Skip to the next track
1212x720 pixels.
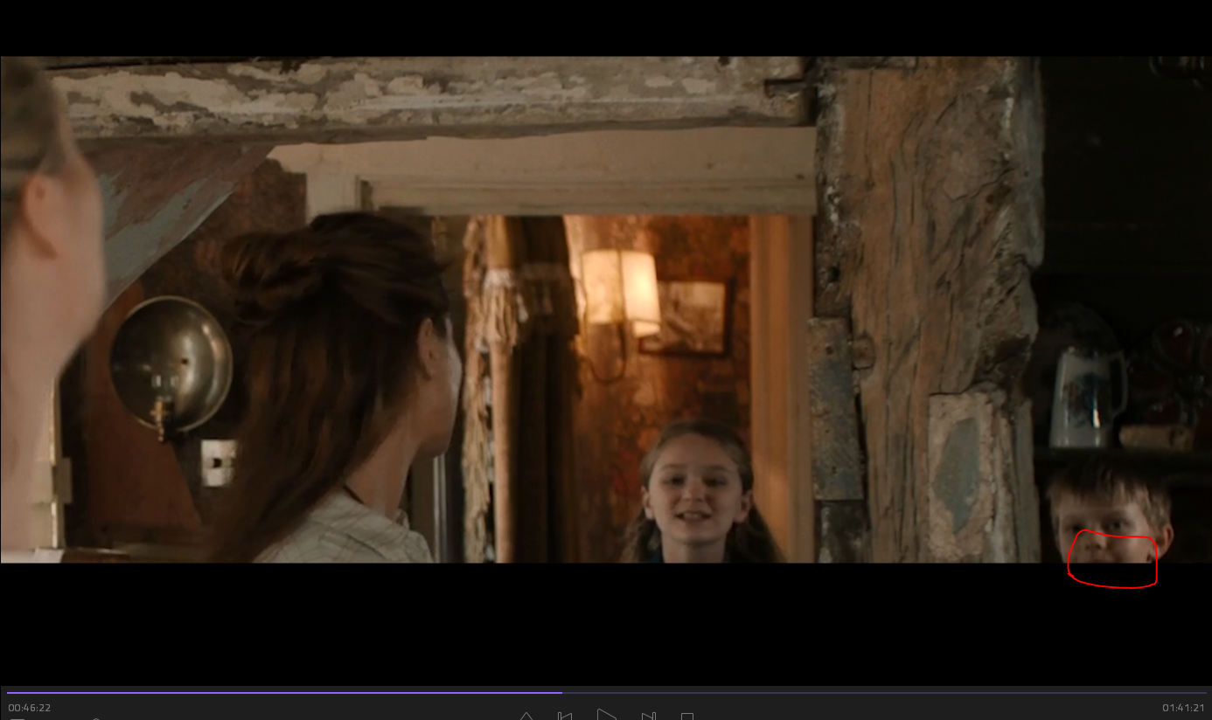click(648, 717)
